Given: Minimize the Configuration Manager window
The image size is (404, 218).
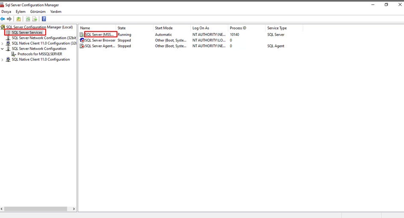Looking at the screenshot, I should pos(373,5).
